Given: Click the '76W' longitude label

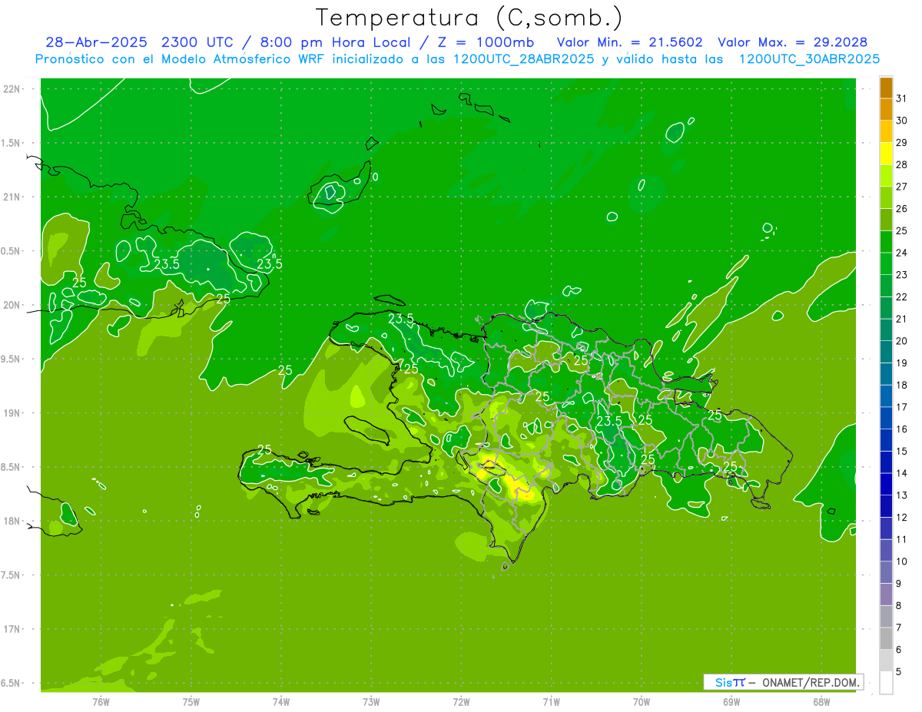Looking at the screenshot, I should pyautogui.click(x=101, y=702).
